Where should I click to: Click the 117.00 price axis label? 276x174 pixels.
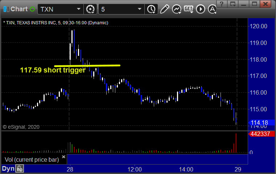[x=258, y=76]
